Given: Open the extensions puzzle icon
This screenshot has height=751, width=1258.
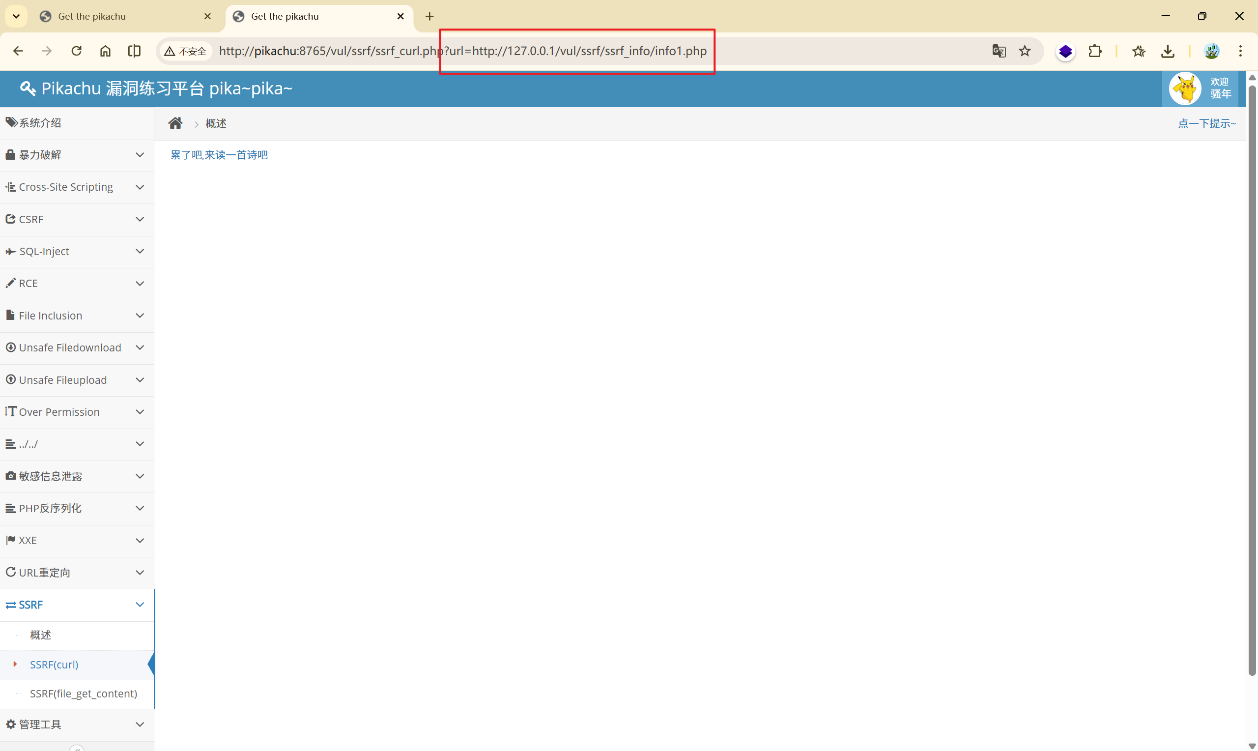Looking at the screenshot, I should click(1095, 51).
